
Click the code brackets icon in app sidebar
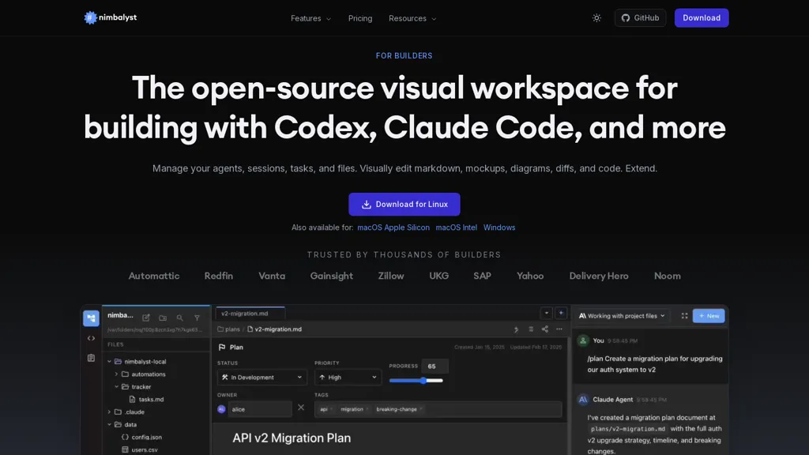coord(91,338)
